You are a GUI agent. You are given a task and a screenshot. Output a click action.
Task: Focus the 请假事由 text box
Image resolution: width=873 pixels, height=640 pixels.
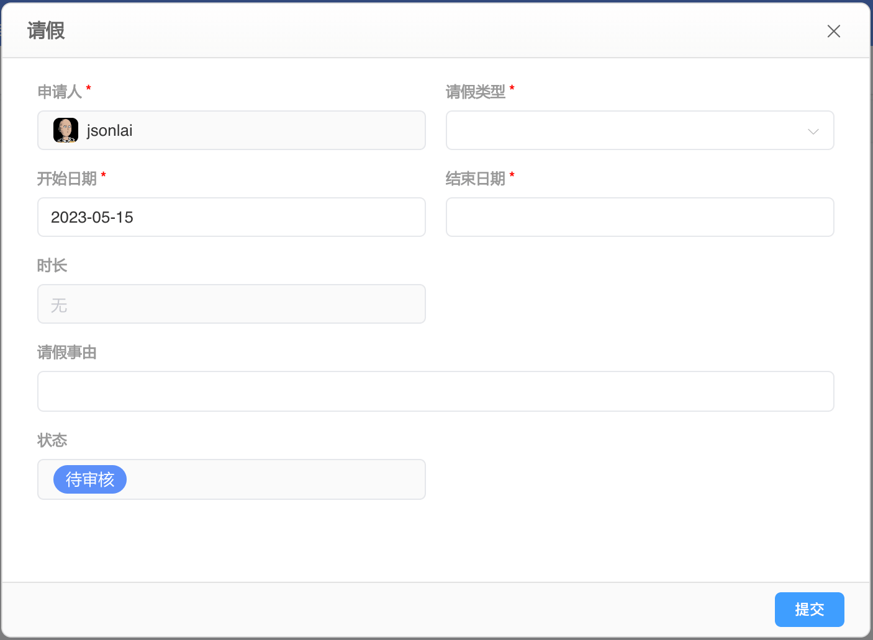tap(435, 391)
